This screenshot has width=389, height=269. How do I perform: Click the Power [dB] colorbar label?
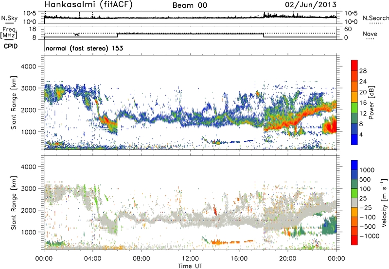[x=371, y=102]
